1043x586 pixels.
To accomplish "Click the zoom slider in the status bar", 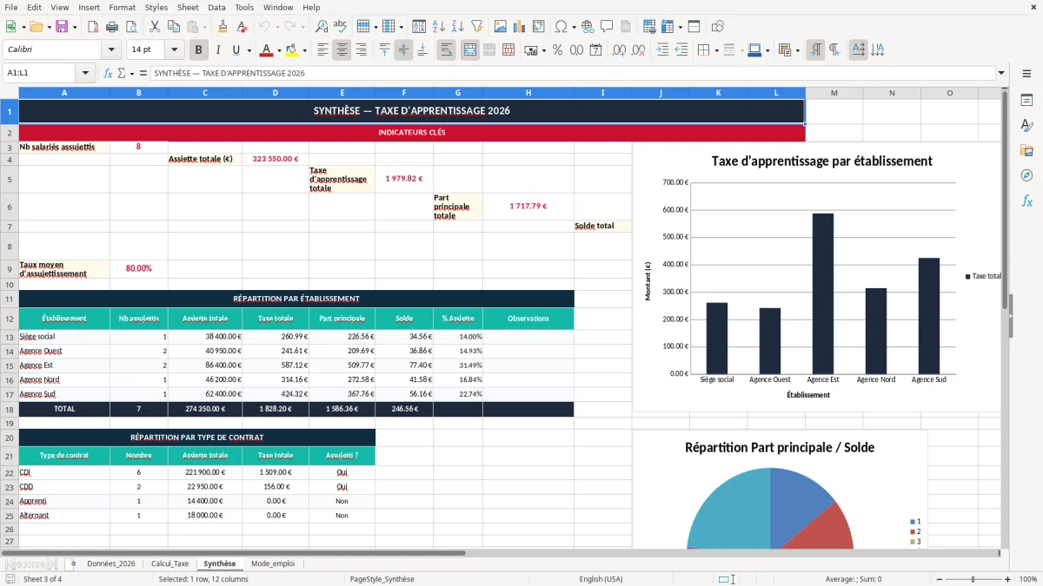I will 973,579.
